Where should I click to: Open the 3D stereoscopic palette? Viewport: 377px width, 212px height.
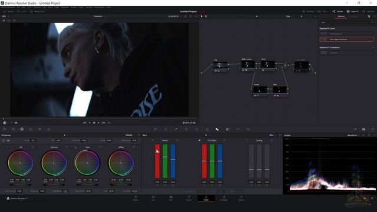click(x=248, y=130)
